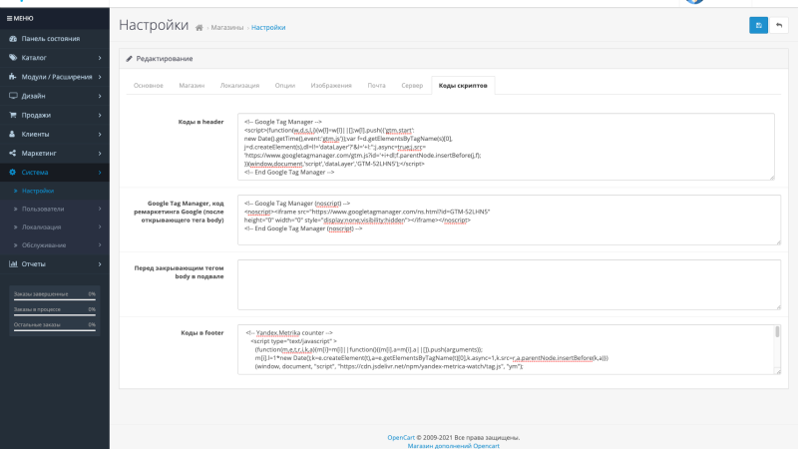
Task: Click the empty body footer textarea
Action: coord(509,284)
